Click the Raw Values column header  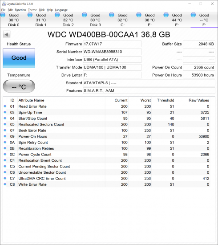point(199,100)
